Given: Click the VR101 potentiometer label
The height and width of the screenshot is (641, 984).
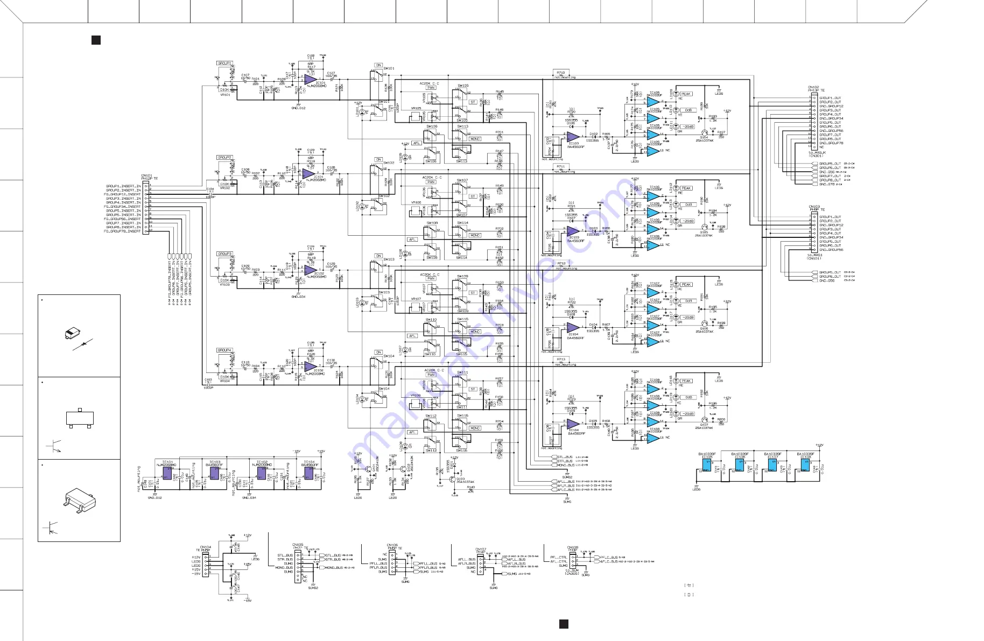Looking at the screenshot, I should (x=225, y=95).
